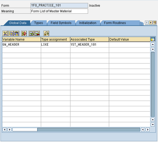Image resolution: width=158 pixels, height=142 pixels.
Task: Click horizontal scrollbar far-right right arrow
Action: point(148,130)
